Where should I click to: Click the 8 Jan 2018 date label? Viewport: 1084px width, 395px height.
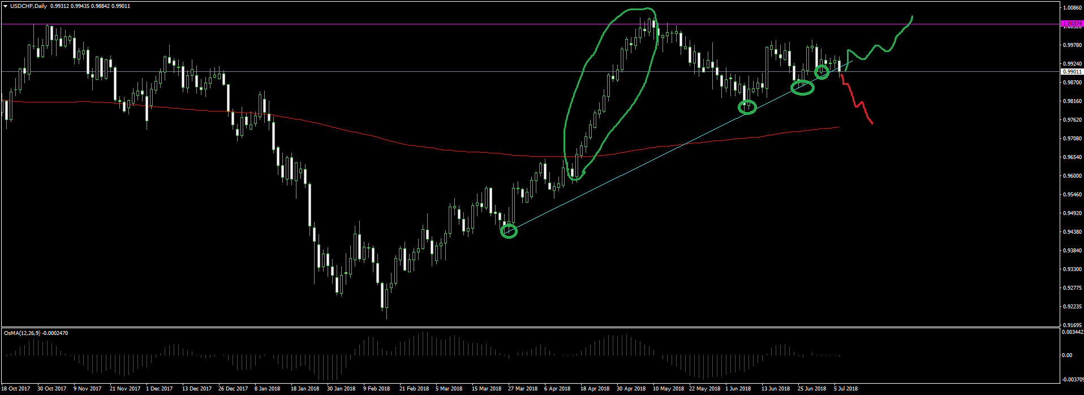click(x=268, y=389)
